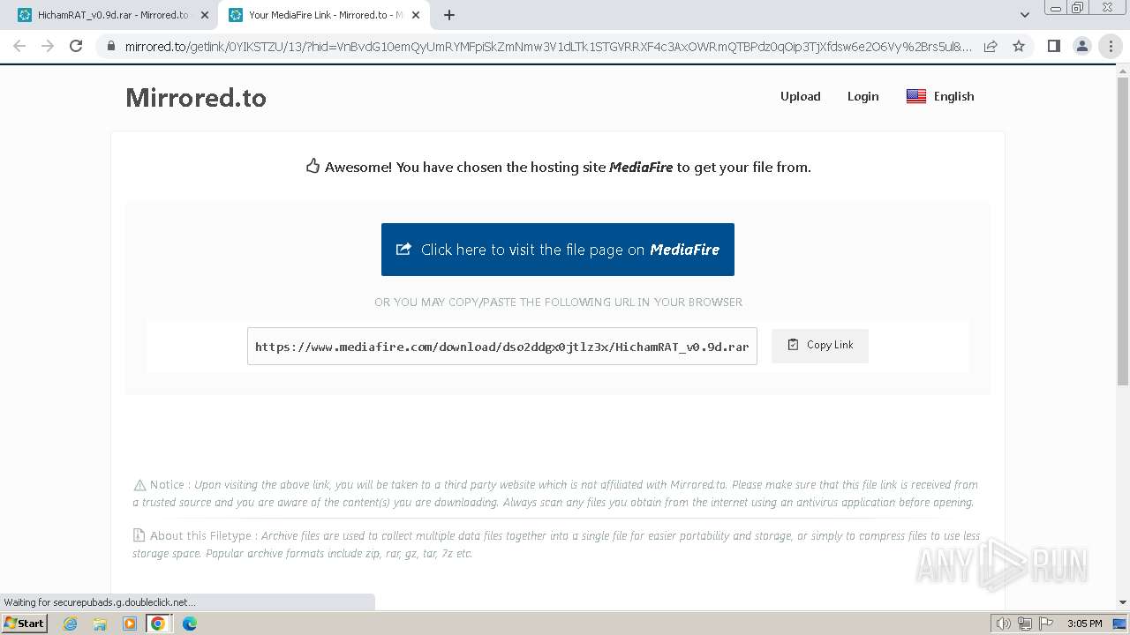The width and height of the screenshot is (1130, 635).
Task: Select the MediaFire download URL field
Action: [502, 346]
